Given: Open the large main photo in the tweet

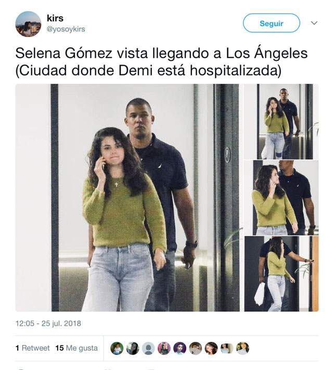Looking at the screenshot, I should pos(127,198).
